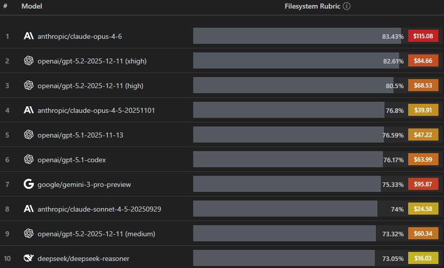Click the yellow $16.03 cost badge
This screenshot has height=268, width=444.
point(423,258)
